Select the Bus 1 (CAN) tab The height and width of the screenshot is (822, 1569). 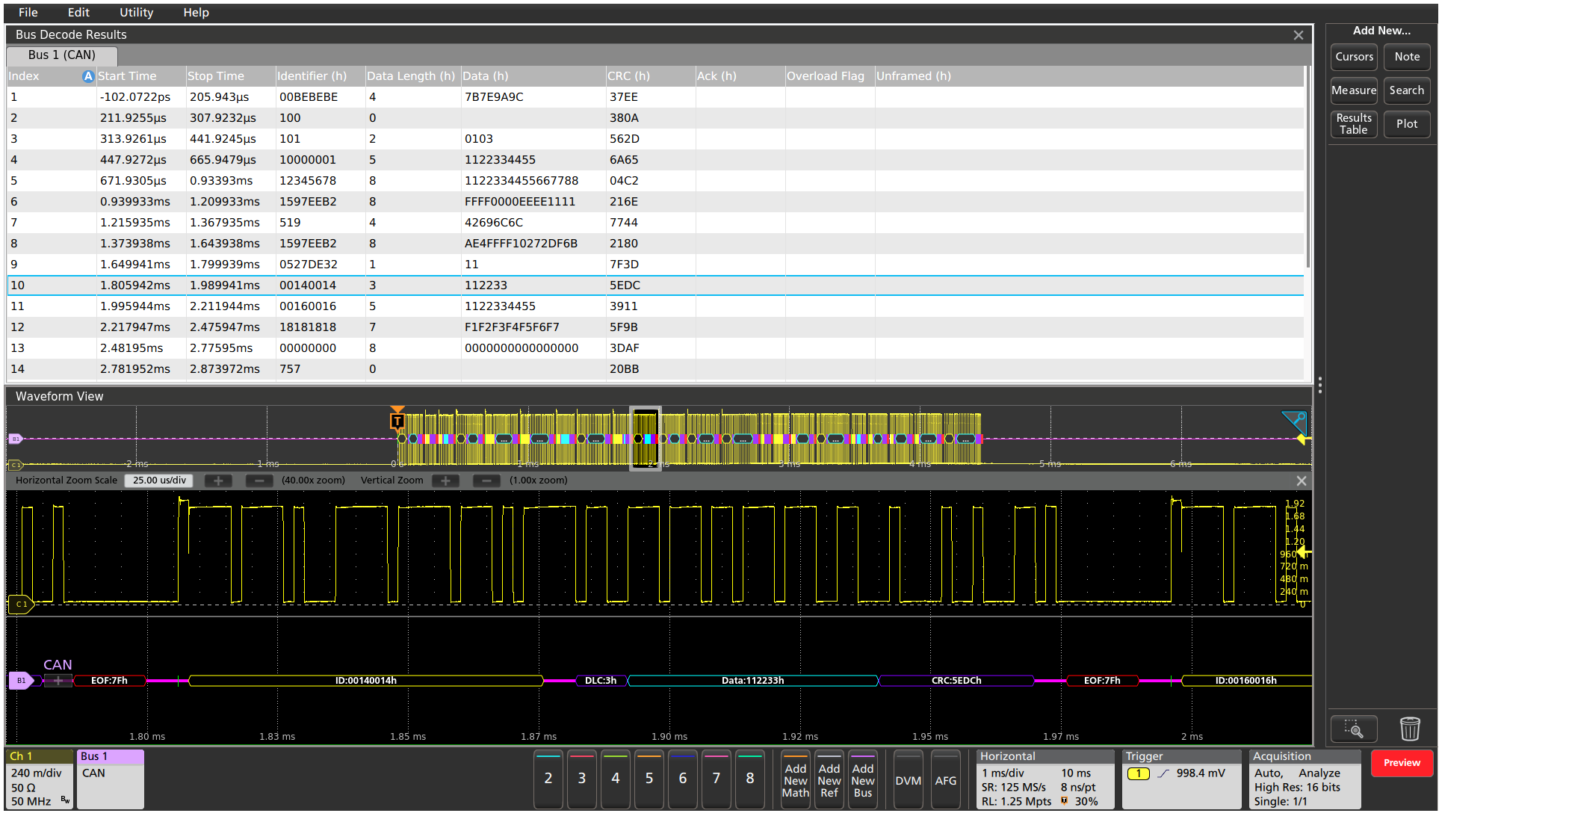(62, 55)
